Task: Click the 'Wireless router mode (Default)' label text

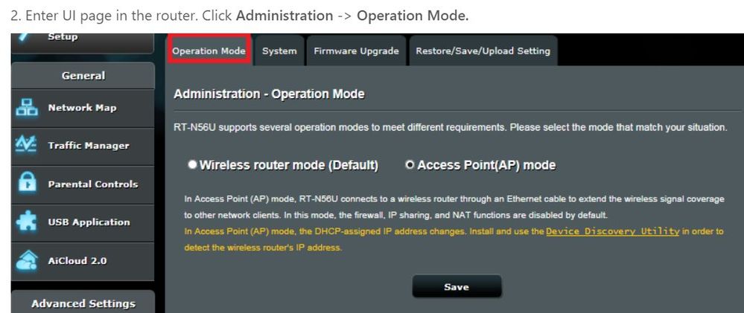Action: (289, 165)
